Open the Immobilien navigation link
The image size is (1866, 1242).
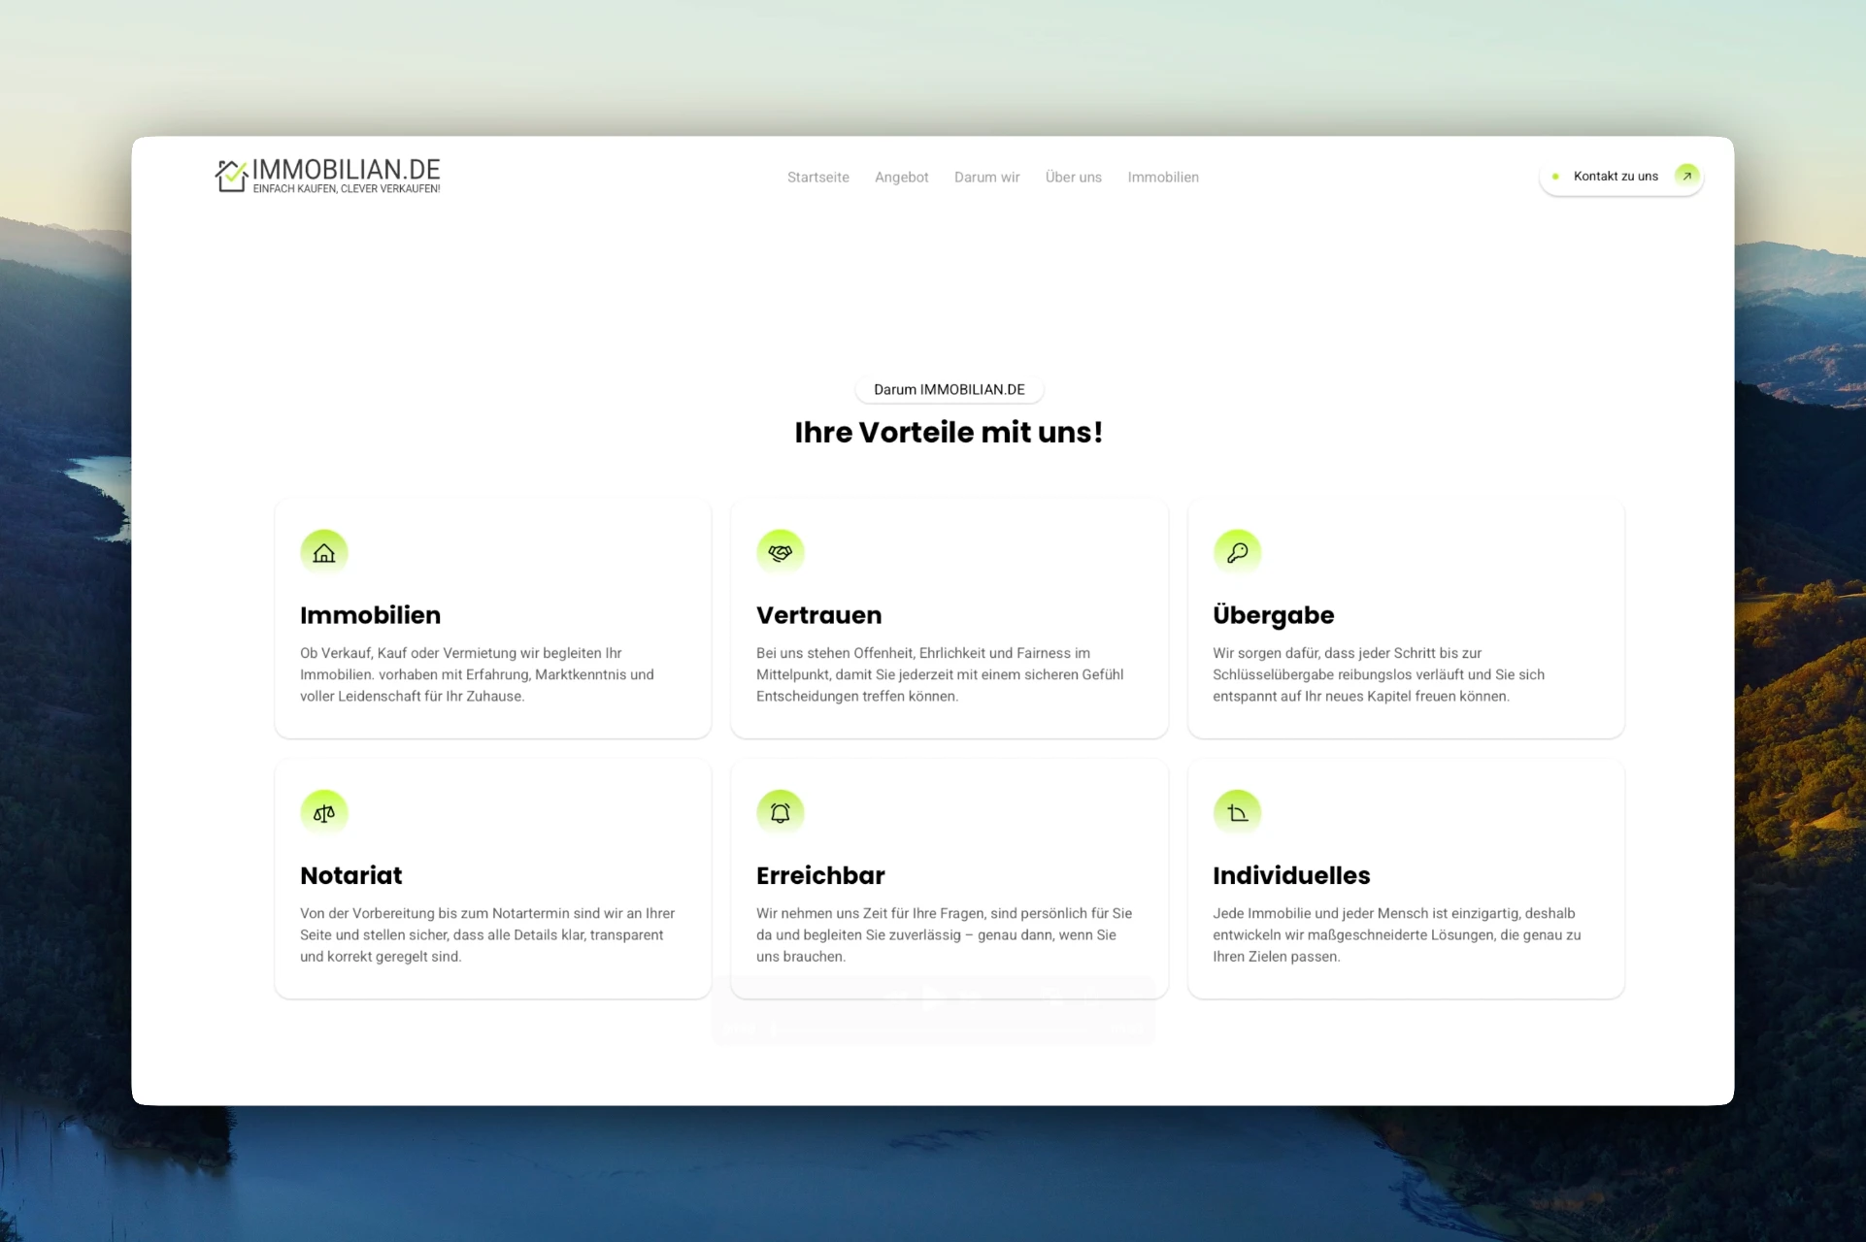1162,177
